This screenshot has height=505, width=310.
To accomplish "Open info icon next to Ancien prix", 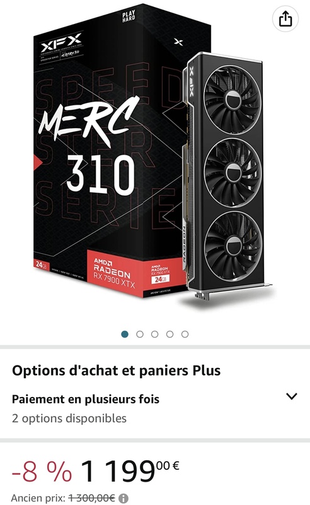I will (x=123, y=498).
